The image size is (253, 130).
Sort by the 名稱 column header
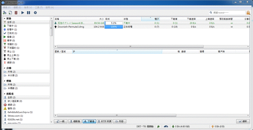click(x=70, y=19)
